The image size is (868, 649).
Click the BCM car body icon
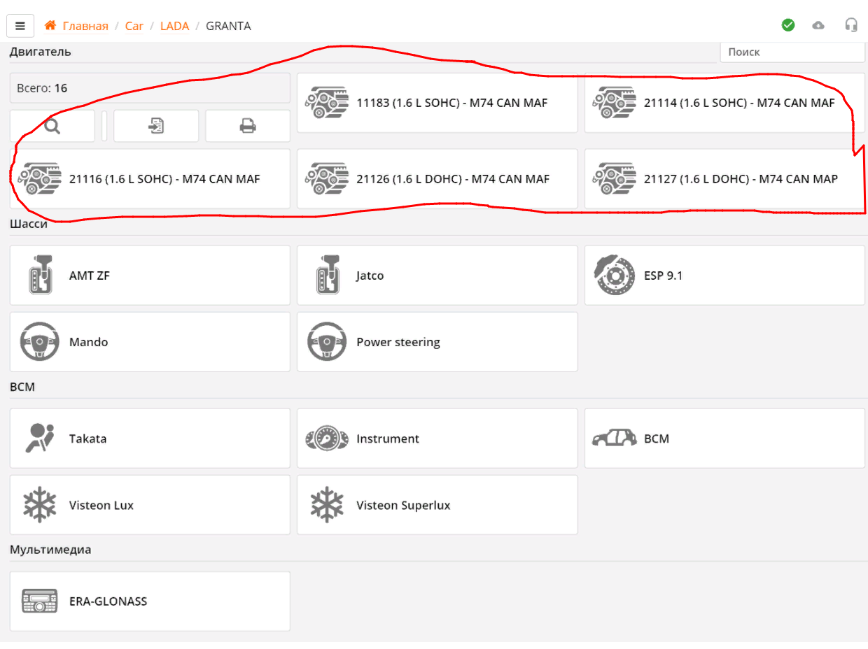[x=614, y=438]
